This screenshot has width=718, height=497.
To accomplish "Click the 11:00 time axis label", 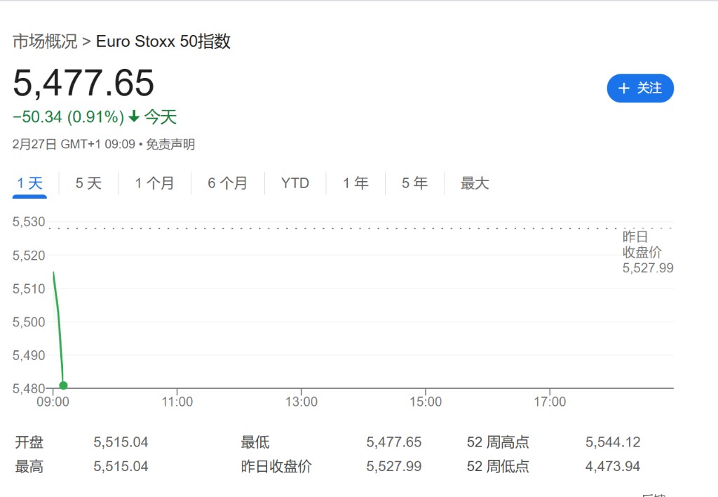I will pos(177,402).
